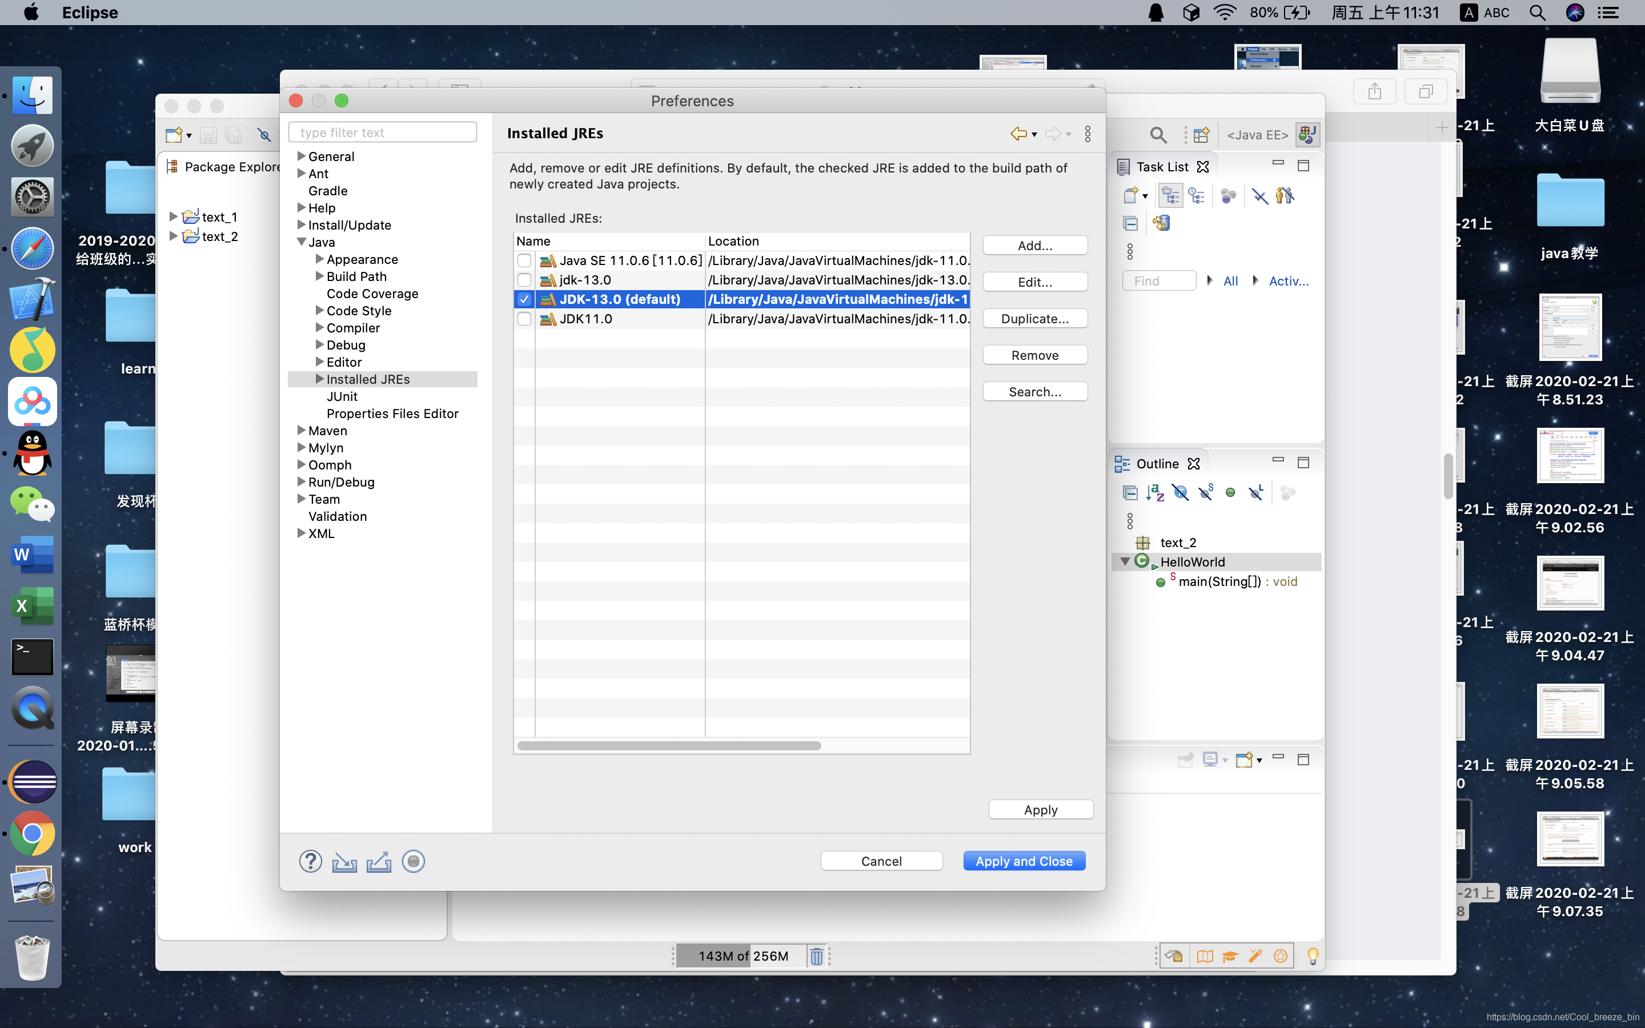The width and height of the screenshot is (1645, 1028).
Task: Toggle Hide Non-Public Members green dot icon
Action: click(1230, 492)
